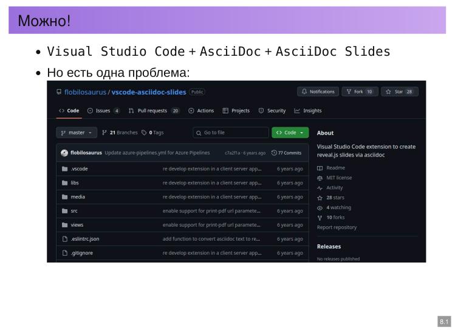Click the Notifications bell button

[318, 92]
